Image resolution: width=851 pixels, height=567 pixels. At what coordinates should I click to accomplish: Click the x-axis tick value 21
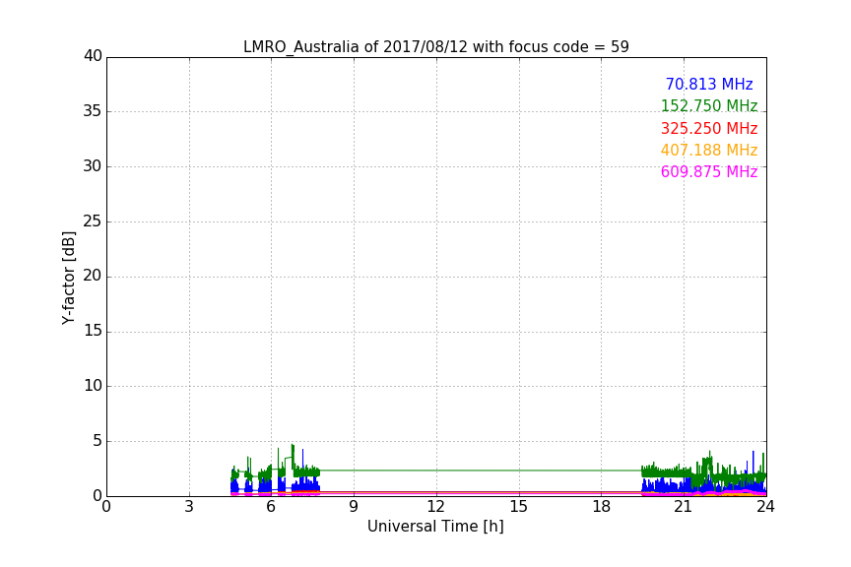684,507
